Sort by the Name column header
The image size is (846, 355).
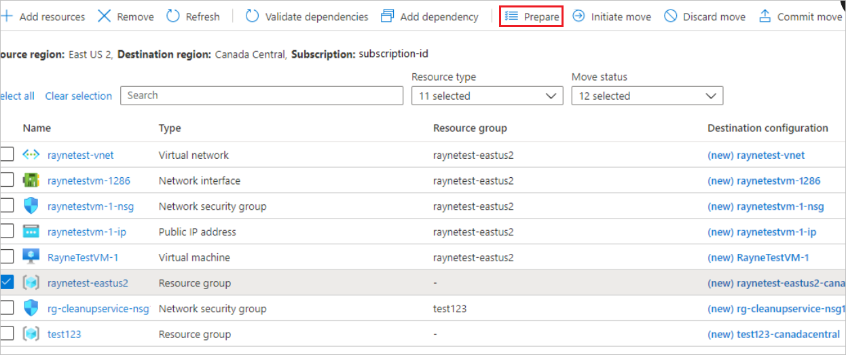[37, 128]
